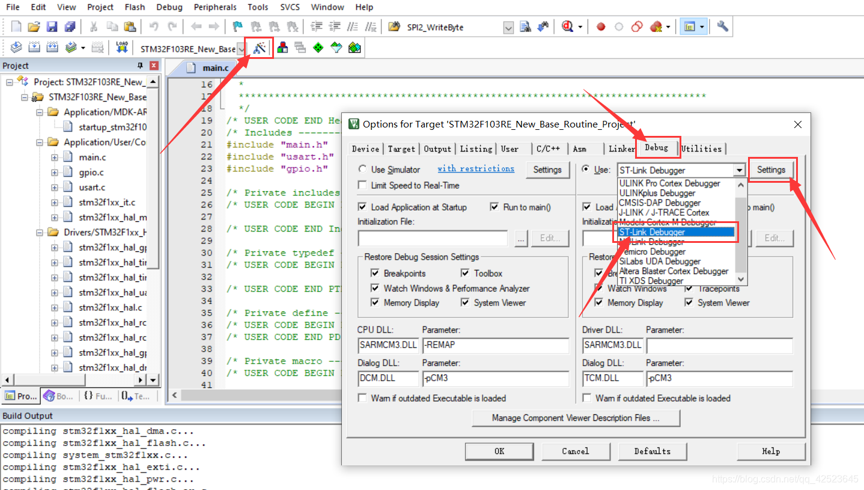Toggle Watch Windows & Performance Analyzer
The height and width of the screenshot is (490, 864).
[x=376, y=288]
